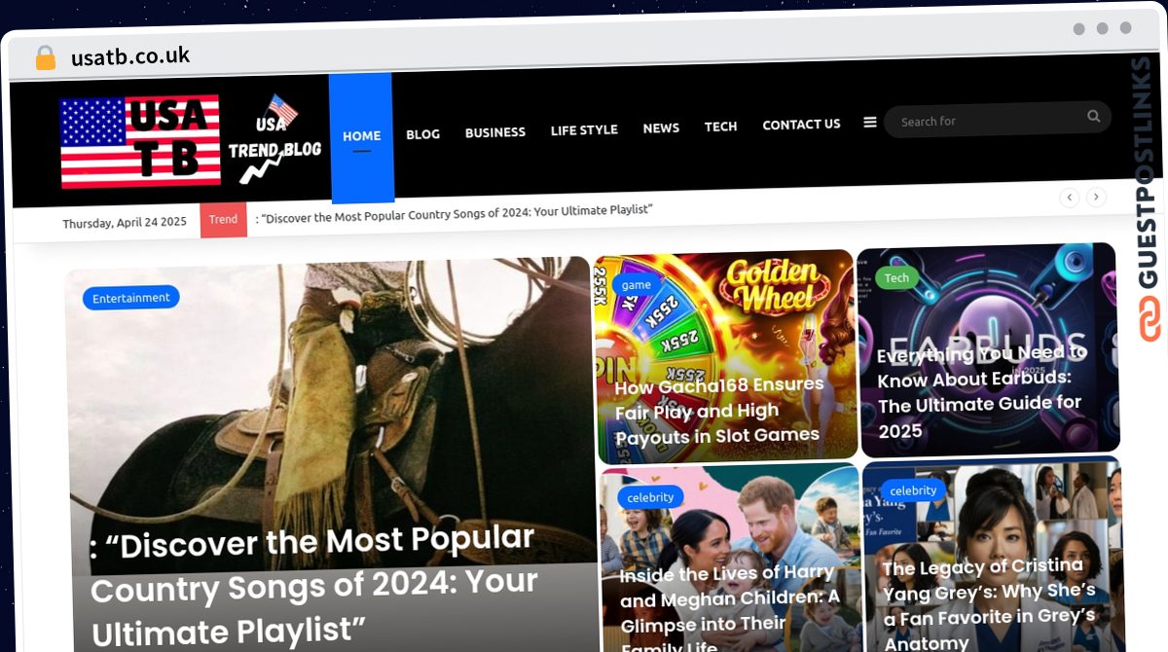Screen dimensions: 1168x652
Task: Open the Gacha168 slot games article title
Action: [719, 411]
